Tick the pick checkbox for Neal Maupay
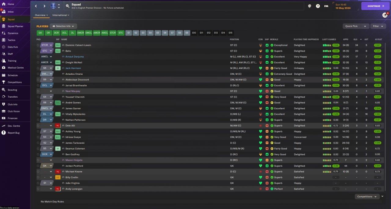The height and width of the screenshot is (209, 391). coord(38,91)
